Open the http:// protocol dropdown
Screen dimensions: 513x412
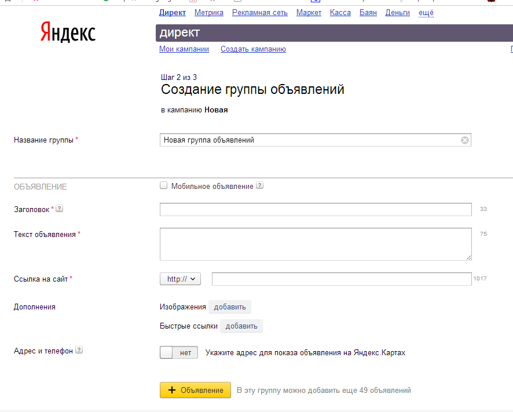(180, 279)
